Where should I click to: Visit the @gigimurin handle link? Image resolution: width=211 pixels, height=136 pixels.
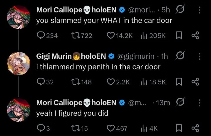(x=136, y=56)
